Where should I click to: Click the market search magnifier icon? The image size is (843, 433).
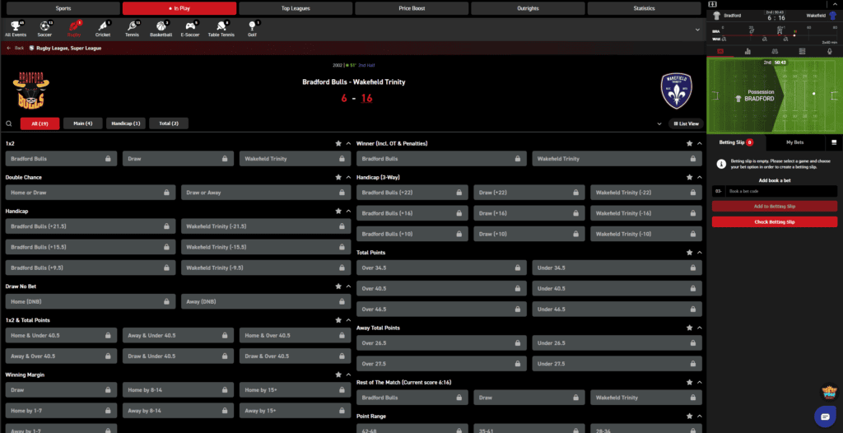click(8, 123)
